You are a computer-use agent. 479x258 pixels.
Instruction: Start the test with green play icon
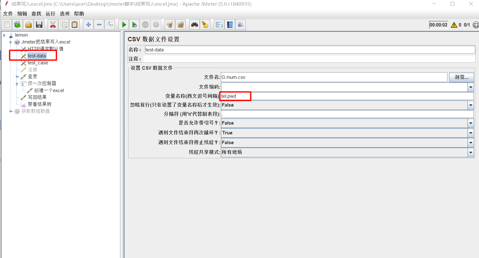click(x=124, y=25)
